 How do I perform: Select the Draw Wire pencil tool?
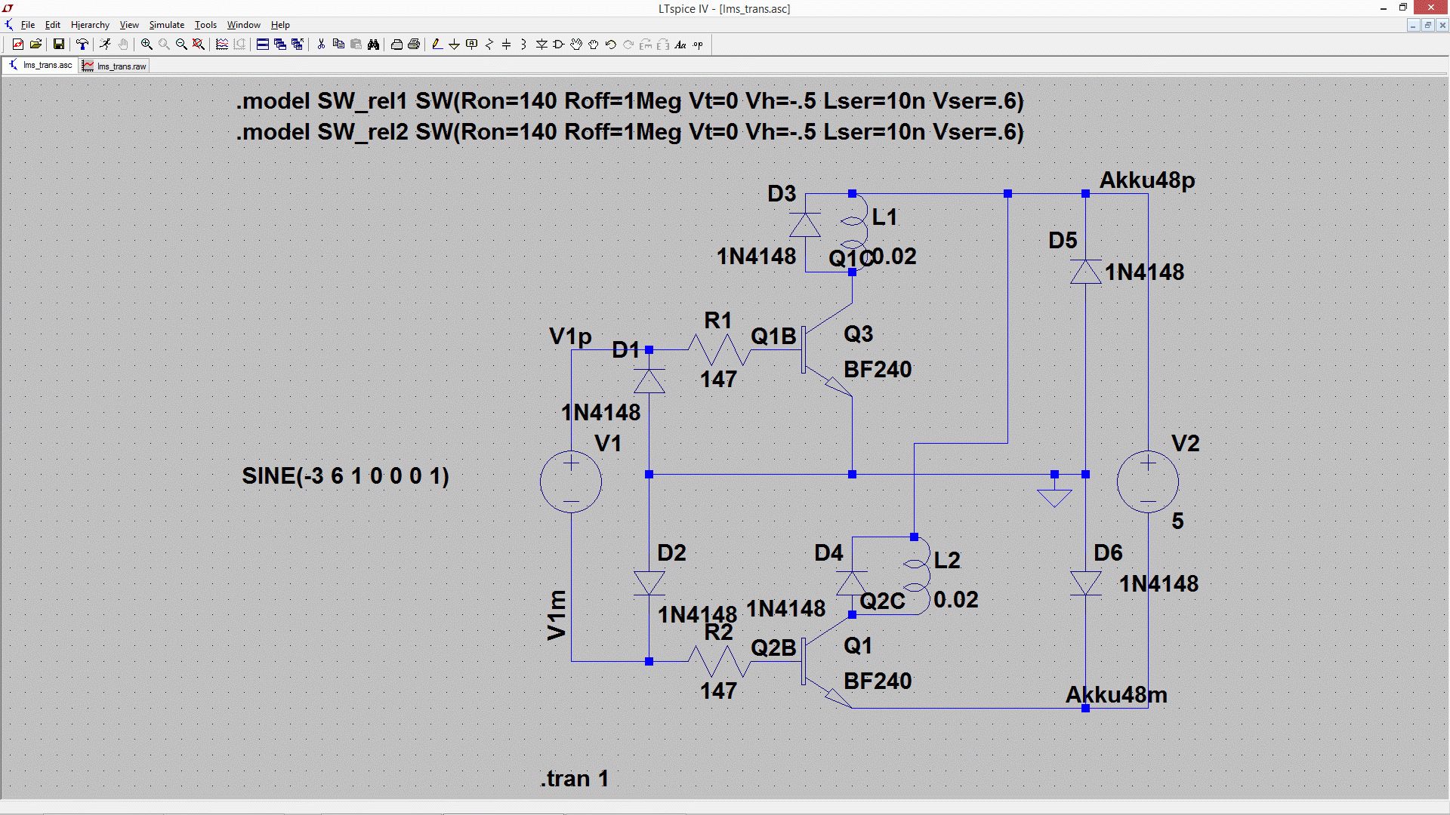pyautogui.click(x=437, y=45)
